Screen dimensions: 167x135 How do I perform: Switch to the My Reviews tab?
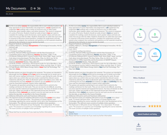pyautogui.click(x=57, y=8)
